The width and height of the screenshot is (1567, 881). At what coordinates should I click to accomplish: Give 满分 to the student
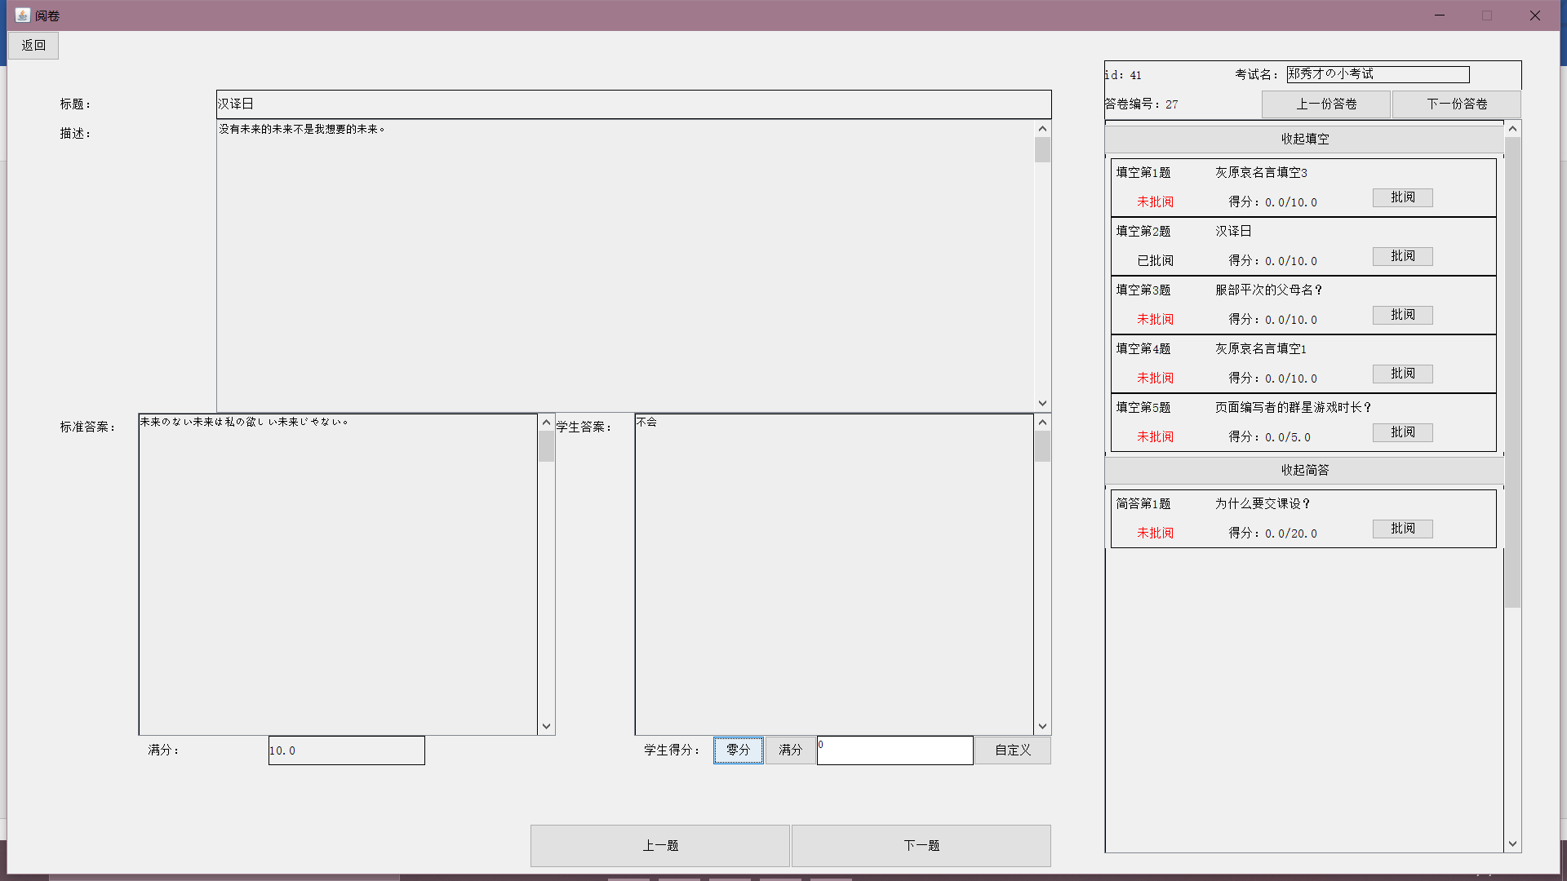(790, 750)
